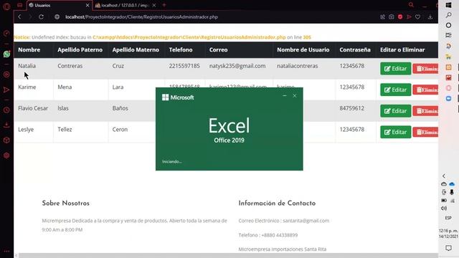Show hidden system tray icons chevron
Image resolution: width=459 pixels, height=258 pixels.
[444, 176]
